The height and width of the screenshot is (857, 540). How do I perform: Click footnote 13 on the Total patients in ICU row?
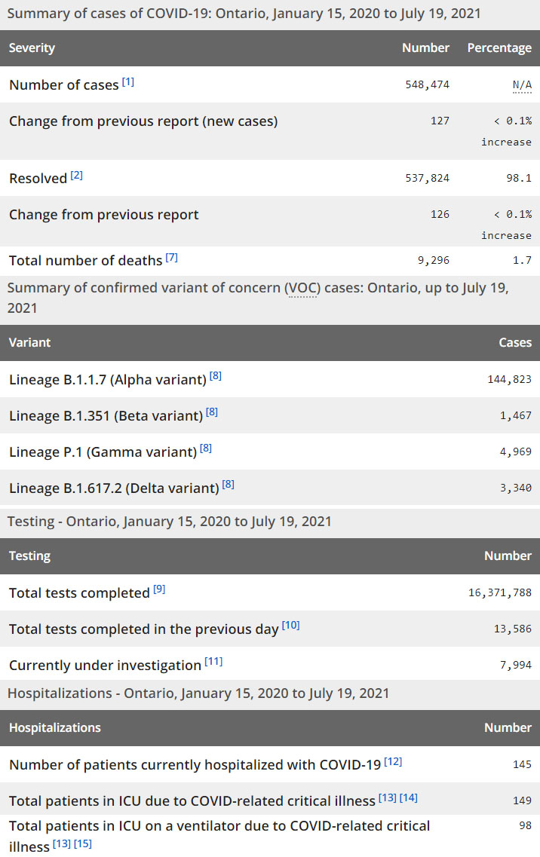click(x=388, y=797)
